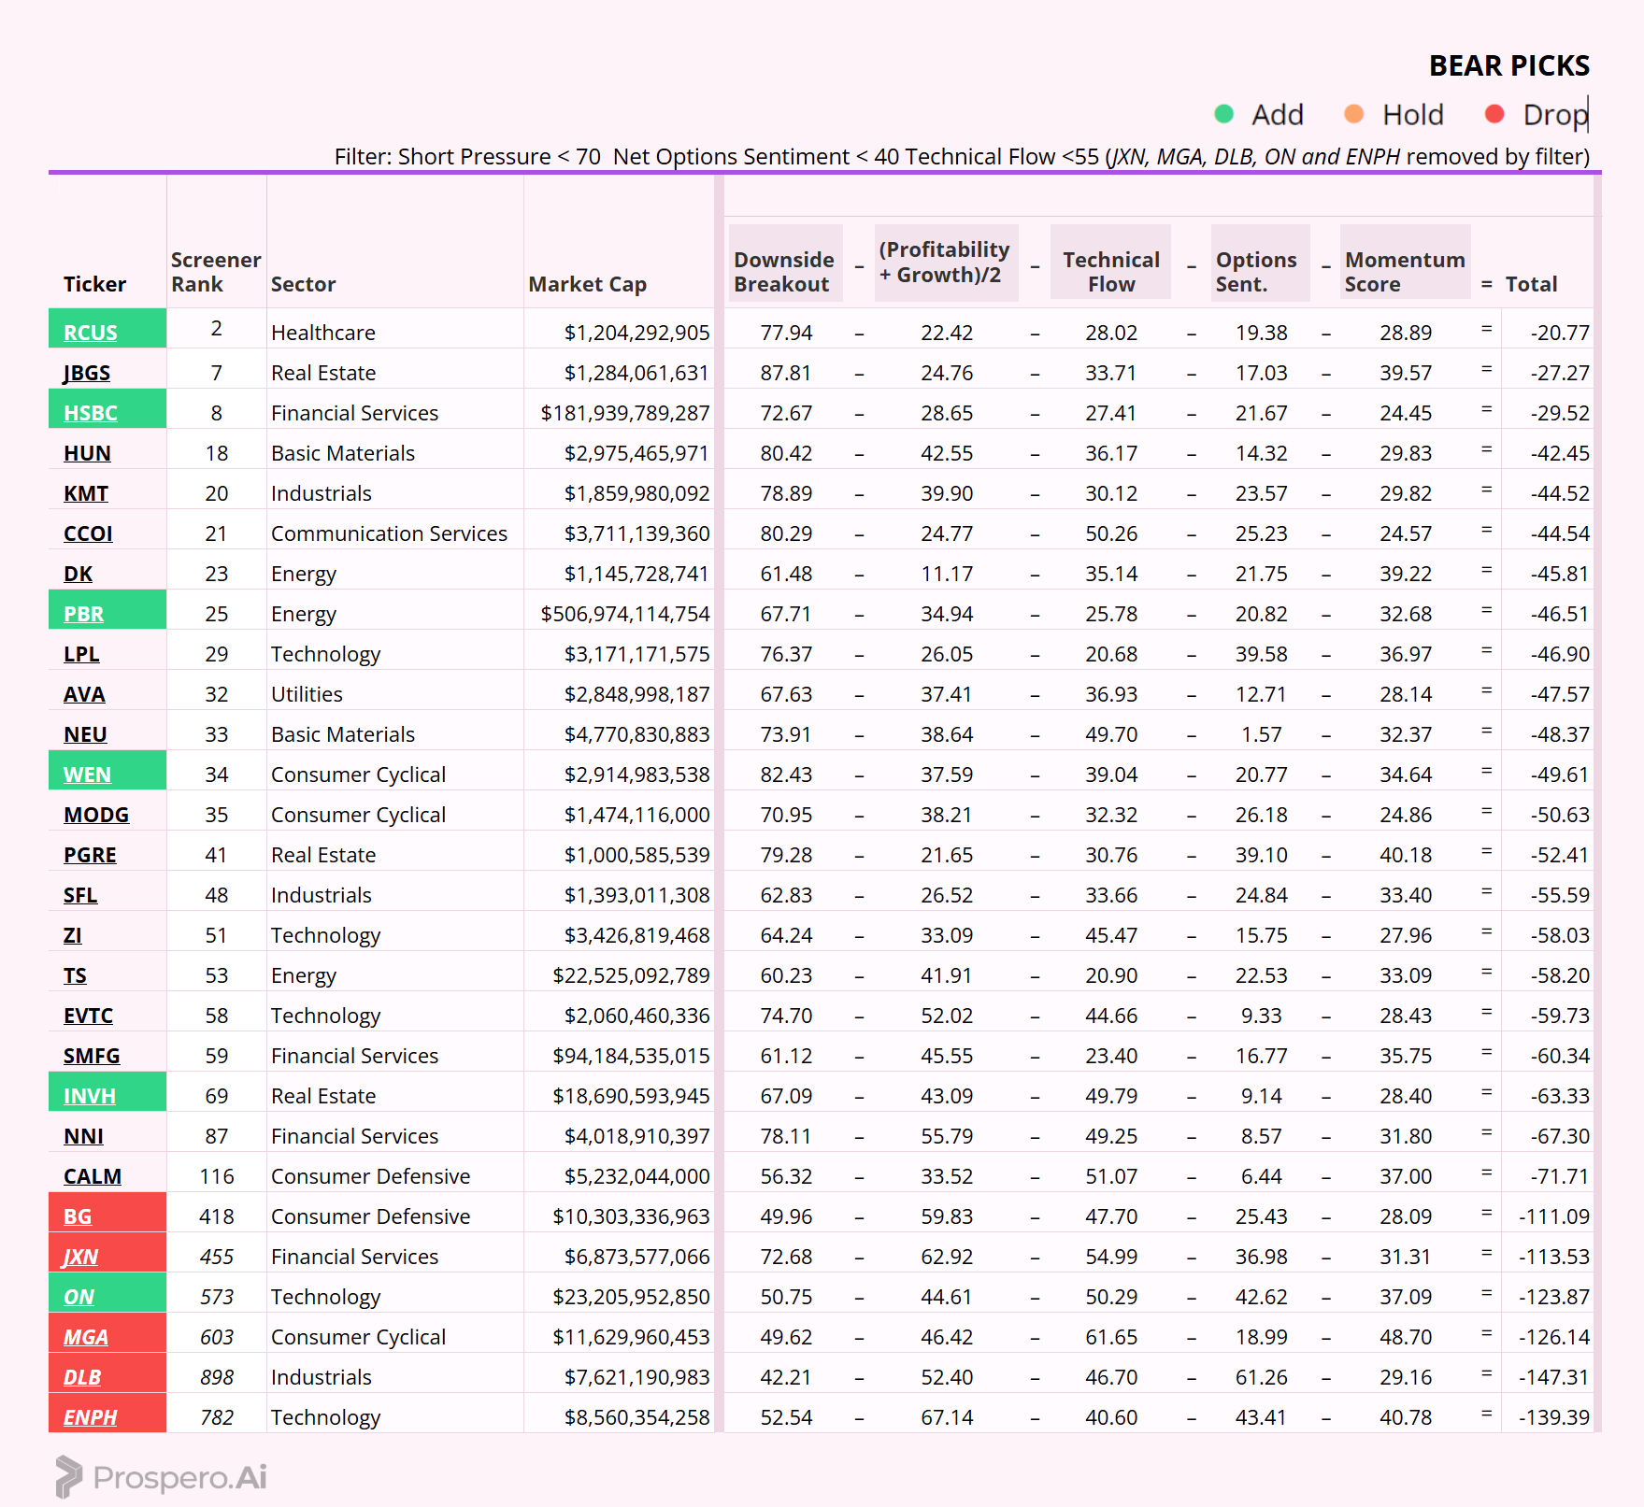The height and width of the screenshot is (1507, 1644).
Task: Select JBGS downside breakout value 87.81
Action: click(x=786, y=373)
